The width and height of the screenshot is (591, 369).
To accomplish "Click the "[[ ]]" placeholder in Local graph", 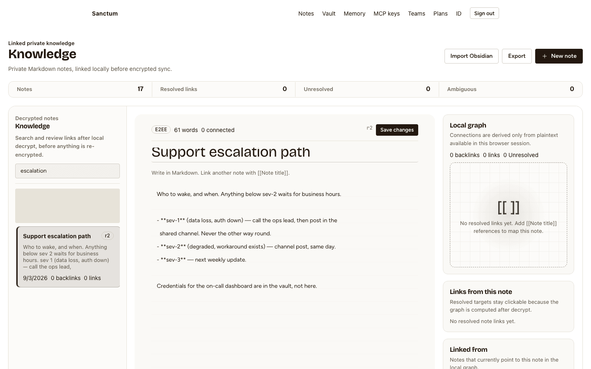I will pos(509,207).
